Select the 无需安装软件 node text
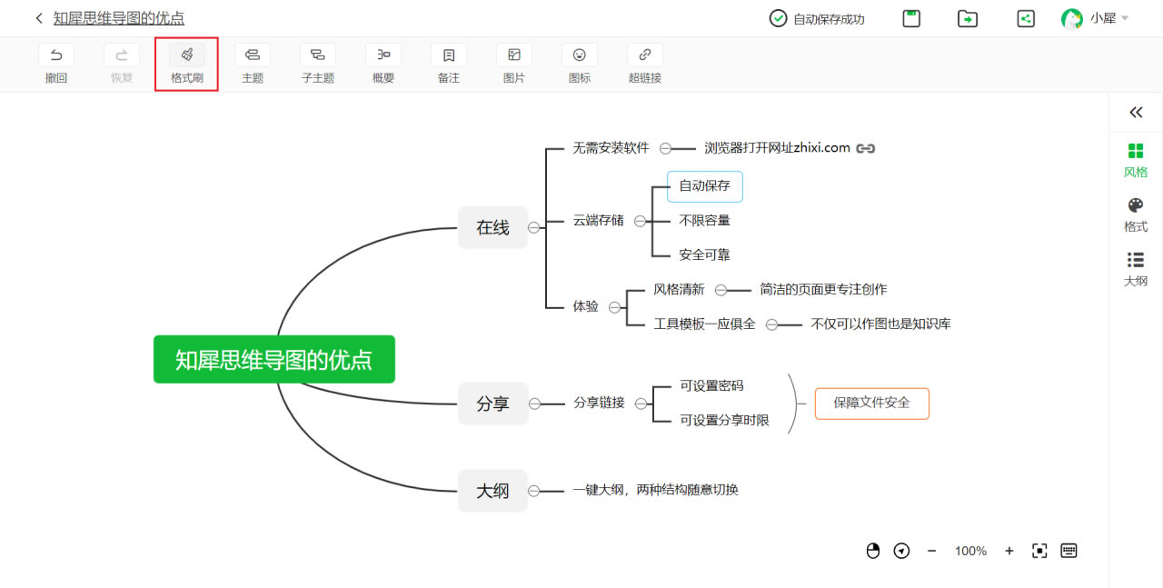Image resolution: width=1163 pixels, height=588 pixels. [611, 147]
